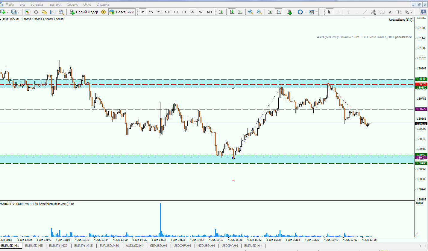Select the Text tool labeled A
The image size is (428, 251).
click(x=390, y=12)
